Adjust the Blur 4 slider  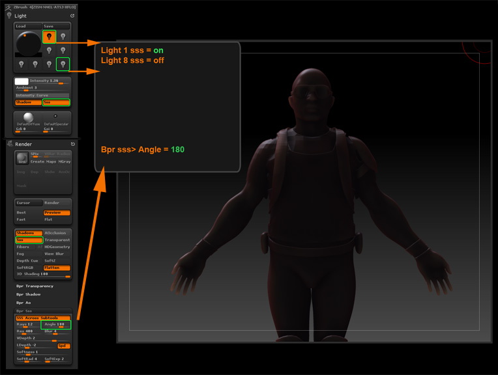coord(57,331)
